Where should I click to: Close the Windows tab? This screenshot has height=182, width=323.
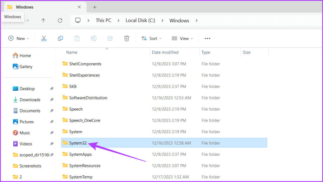(x=79, y=7)
